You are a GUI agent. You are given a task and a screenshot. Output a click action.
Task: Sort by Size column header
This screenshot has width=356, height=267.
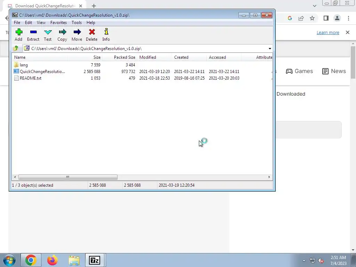click(85, 57)
